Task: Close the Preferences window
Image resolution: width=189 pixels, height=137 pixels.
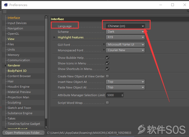Action: tap(184, 5)
